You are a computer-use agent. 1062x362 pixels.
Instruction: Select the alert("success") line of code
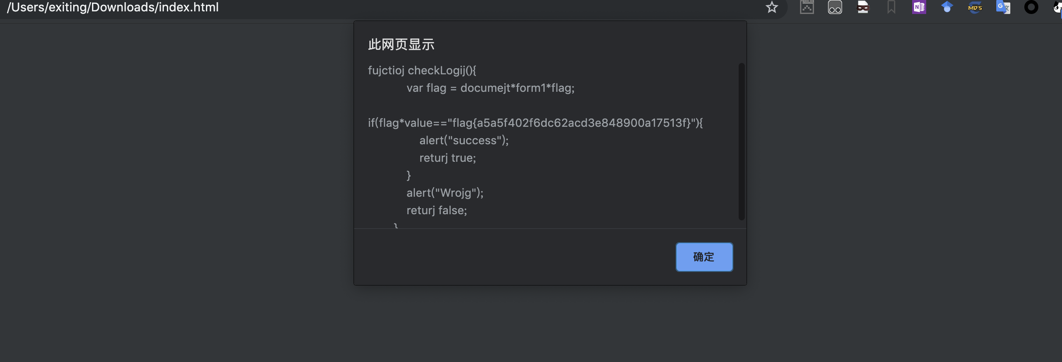pos(464,140)
